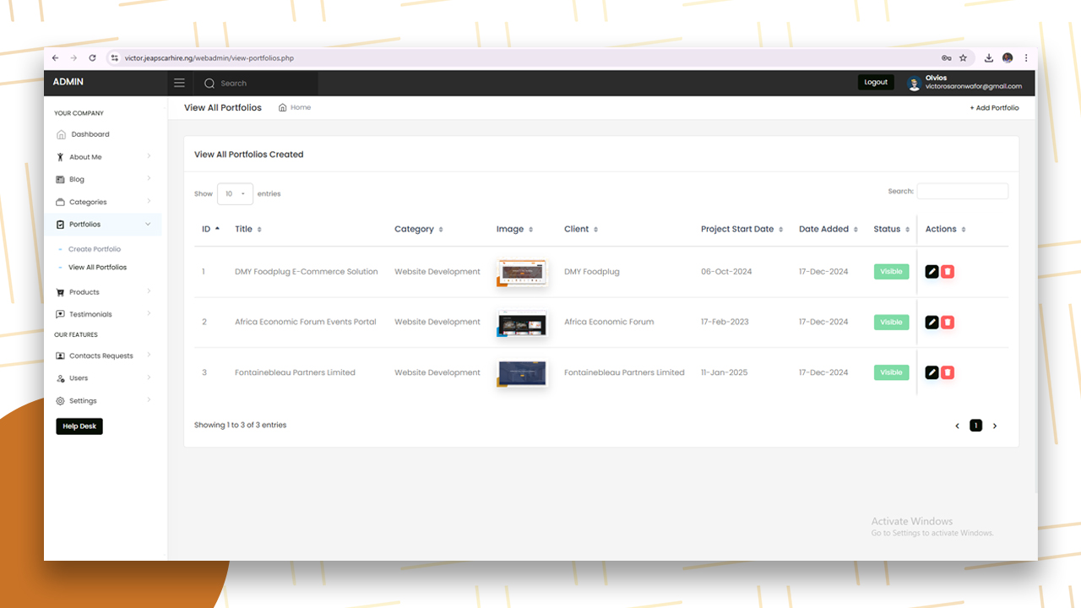Edit the DMY Foodplug portfolio with pencil icon
The width and height of the screenshot is (1081, 608).
click(932, 272)
